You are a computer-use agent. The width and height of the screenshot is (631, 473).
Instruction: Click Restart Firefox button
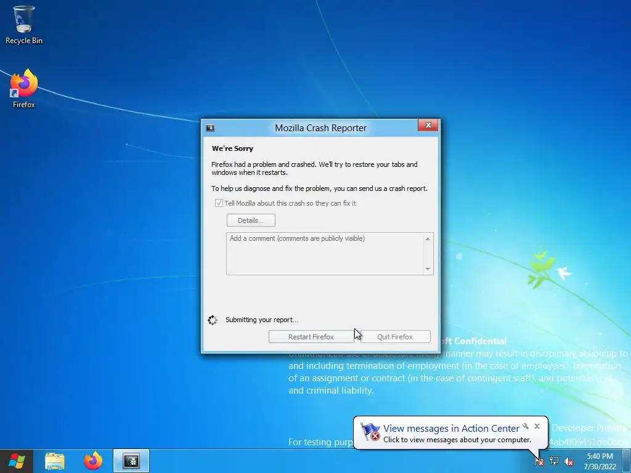pos(311,337)
